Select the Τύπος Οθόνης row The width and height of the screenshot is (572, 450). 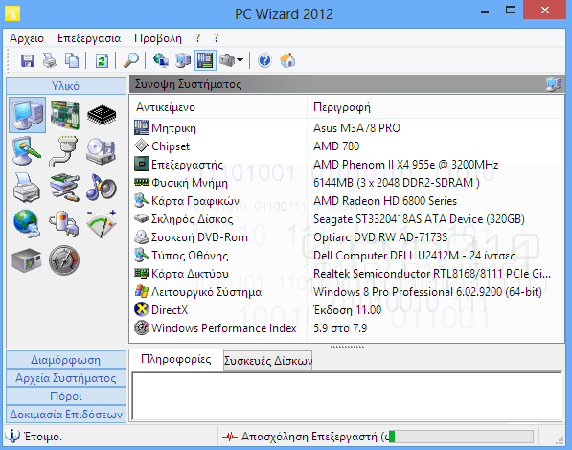pyautogui.click(x=347, y=256)
